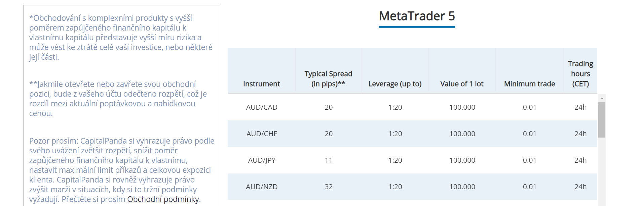The image size is (637, 206).
Task: Click the scrollbar up arrow
Action: [602, 98]
